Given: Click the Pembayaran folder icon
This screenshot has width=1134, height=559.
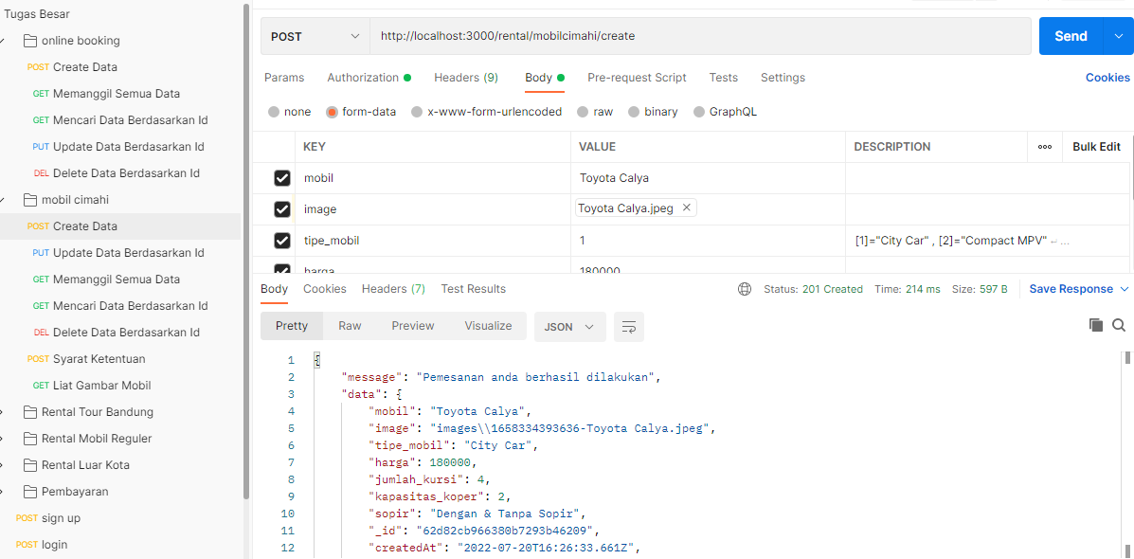Looking at the screenshot, I should 30,492.
